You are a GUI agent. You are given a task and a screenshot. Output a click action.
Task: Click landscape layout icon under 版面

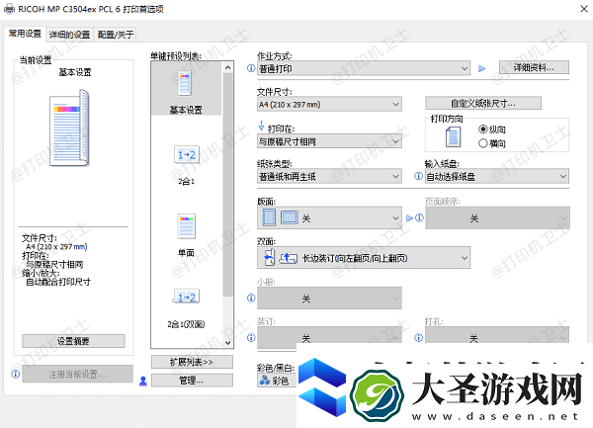pyautogui.click(x=289, y=217)
